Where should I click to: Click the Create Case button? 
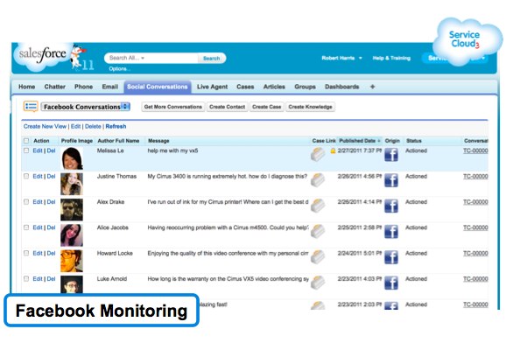pyautogui.click(x=266, y=107)
